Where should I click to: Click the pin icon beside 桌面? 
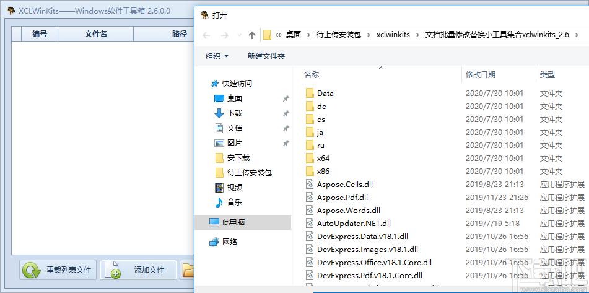pyautogui.click(x=286, y=98)
